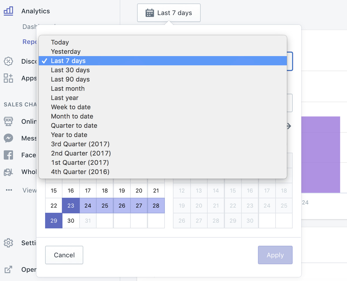Select day 23 in the calendar

tap(71, 206)
